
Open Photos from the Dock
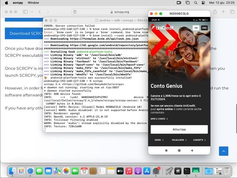pos(66,171)
